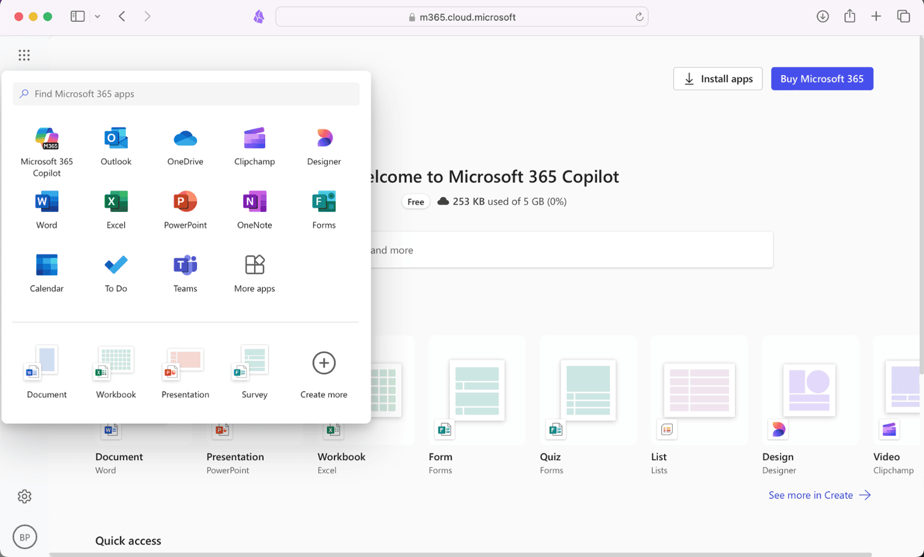The width and height of the screenshot is (924, 557).
Task: Go forward in Safari history
Action: [147, 16]
